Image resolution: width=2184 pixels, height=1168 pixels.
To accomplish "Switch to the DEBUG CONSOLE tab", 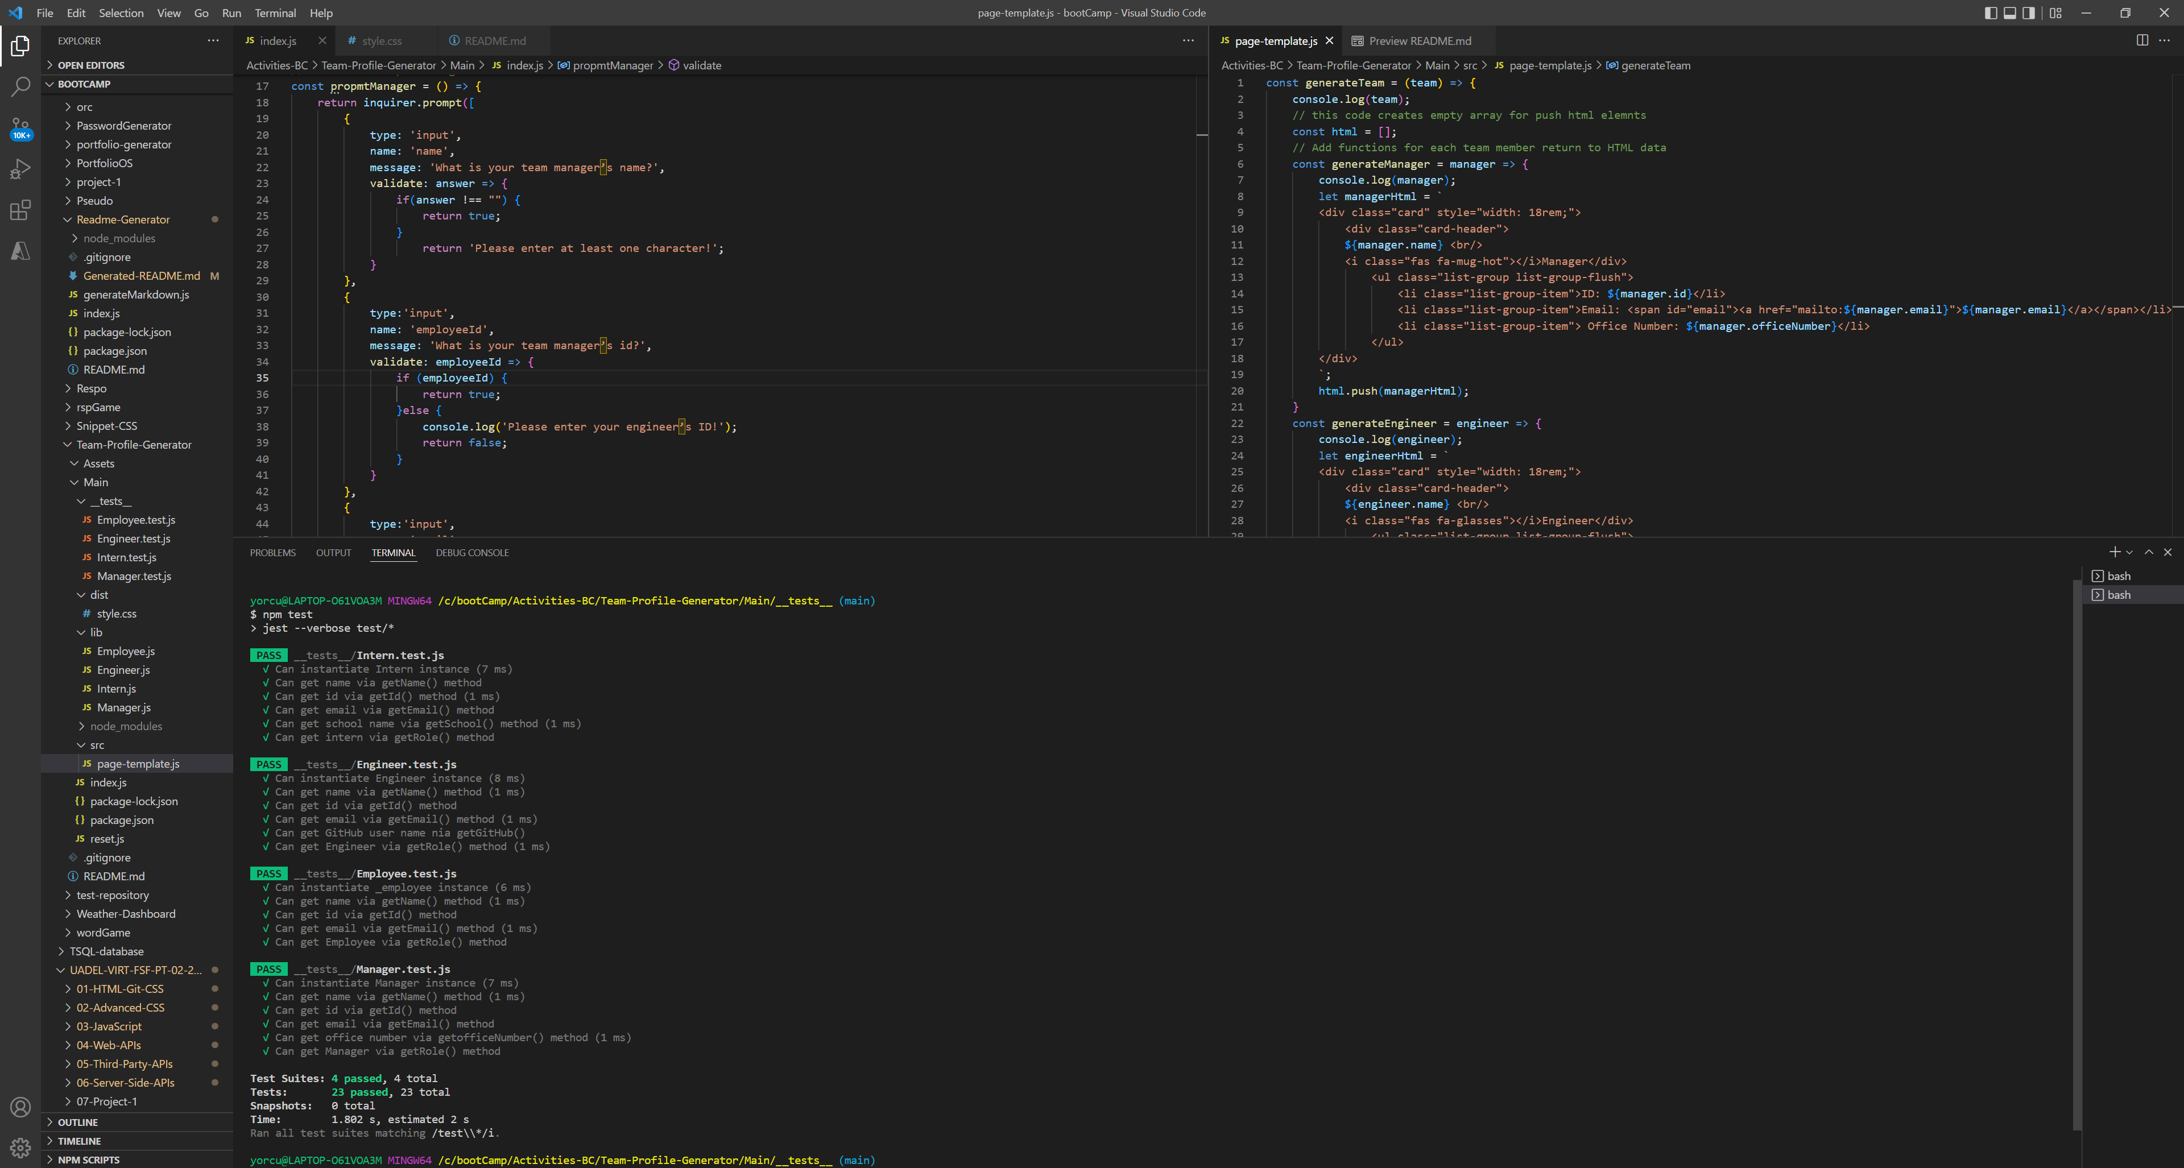I will (x=472, y=552).
